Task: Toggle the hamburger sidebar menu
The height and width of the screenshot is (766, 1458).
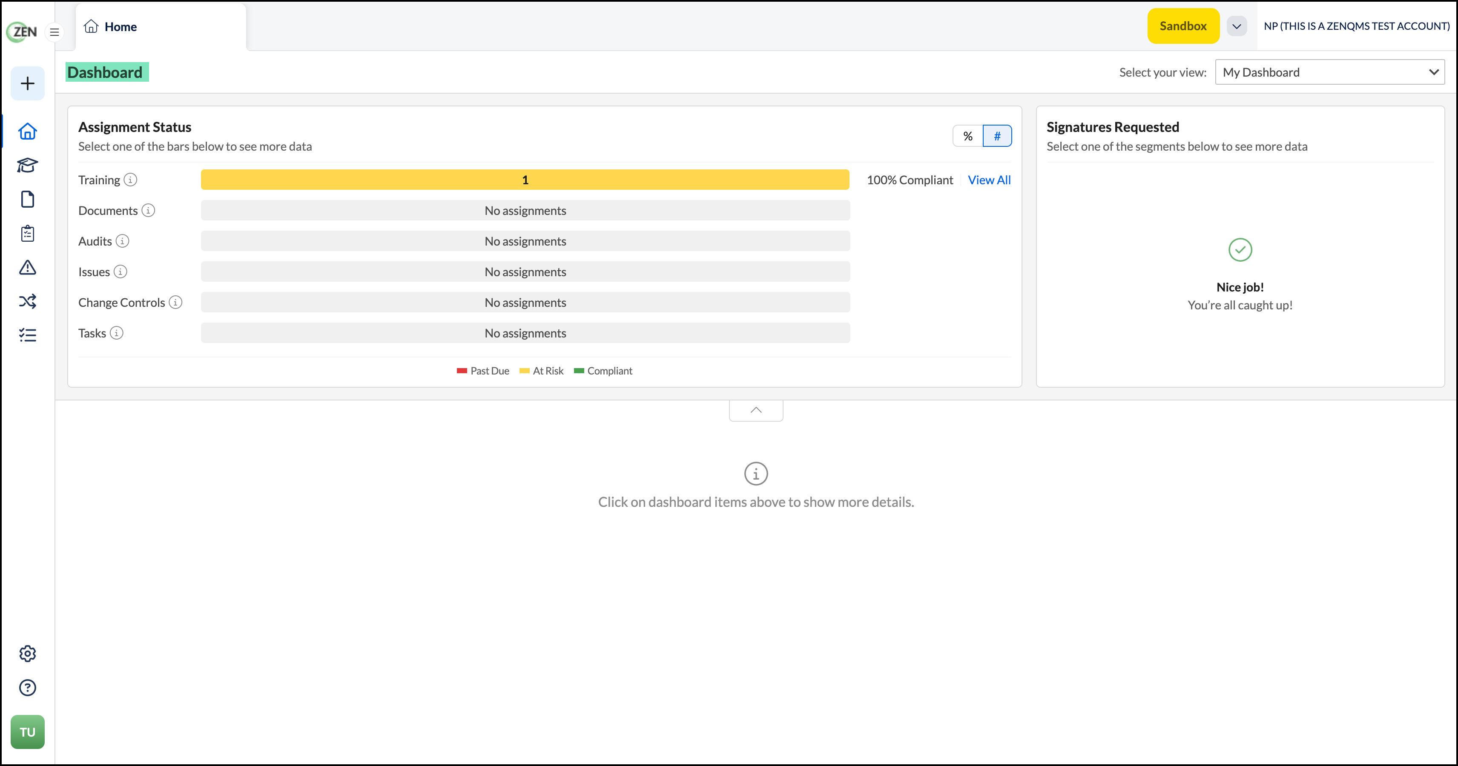Action: point(55,32)
